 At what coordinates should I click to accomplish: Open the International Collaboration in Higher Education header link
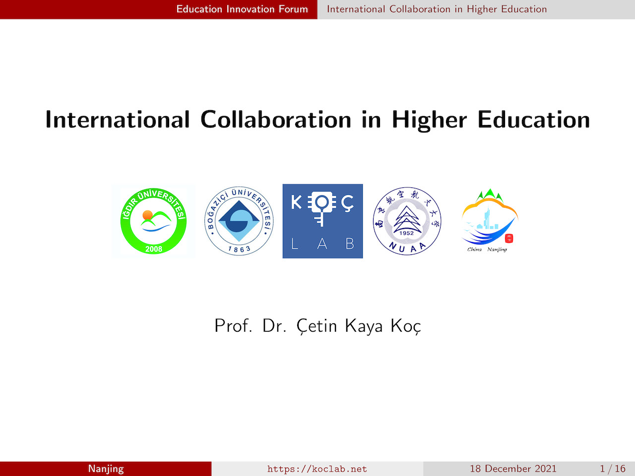pyautogui.click(x=437, y=9)
